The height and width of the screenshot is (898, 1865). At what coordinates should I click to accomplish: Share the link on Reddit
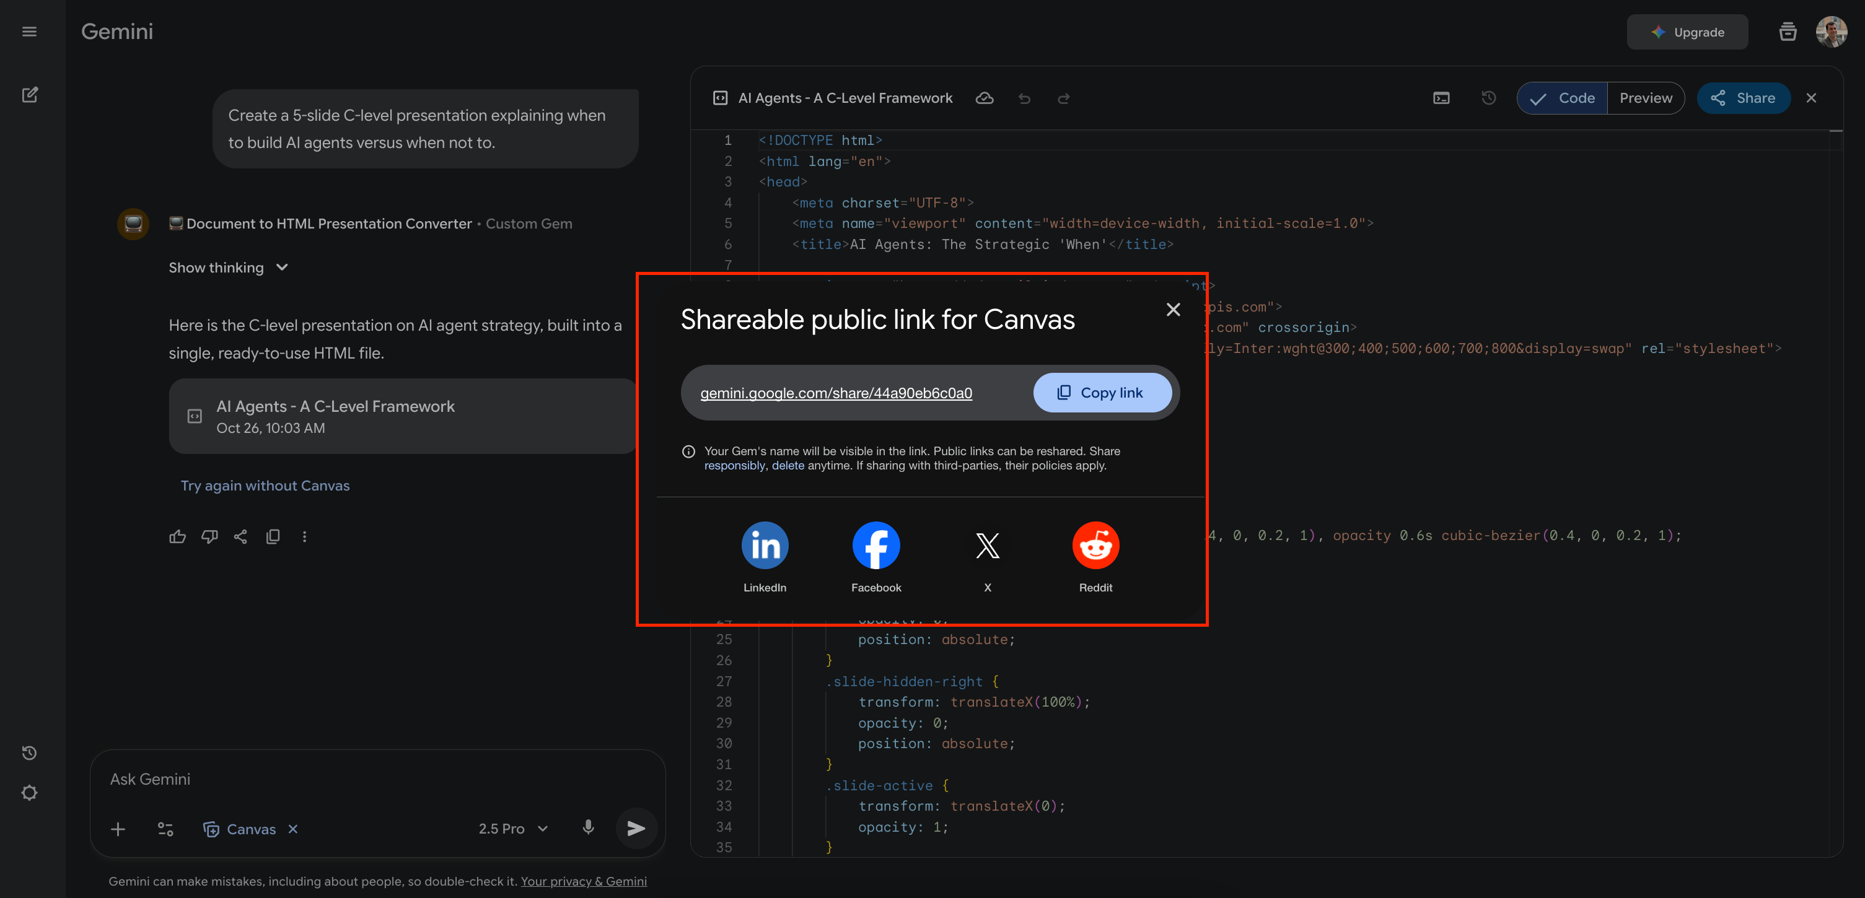(1095, 546)
